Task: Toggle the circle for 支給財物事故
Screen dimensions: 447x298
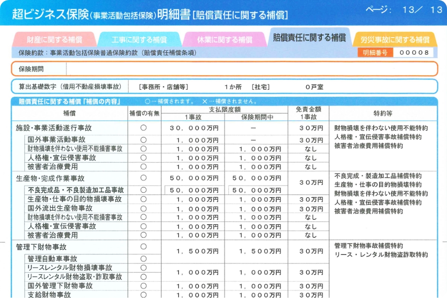Action: click(143, 294)
